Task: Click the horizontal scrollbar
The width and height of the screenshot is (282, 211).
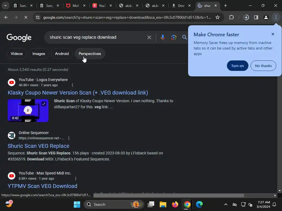Action: 169,195
